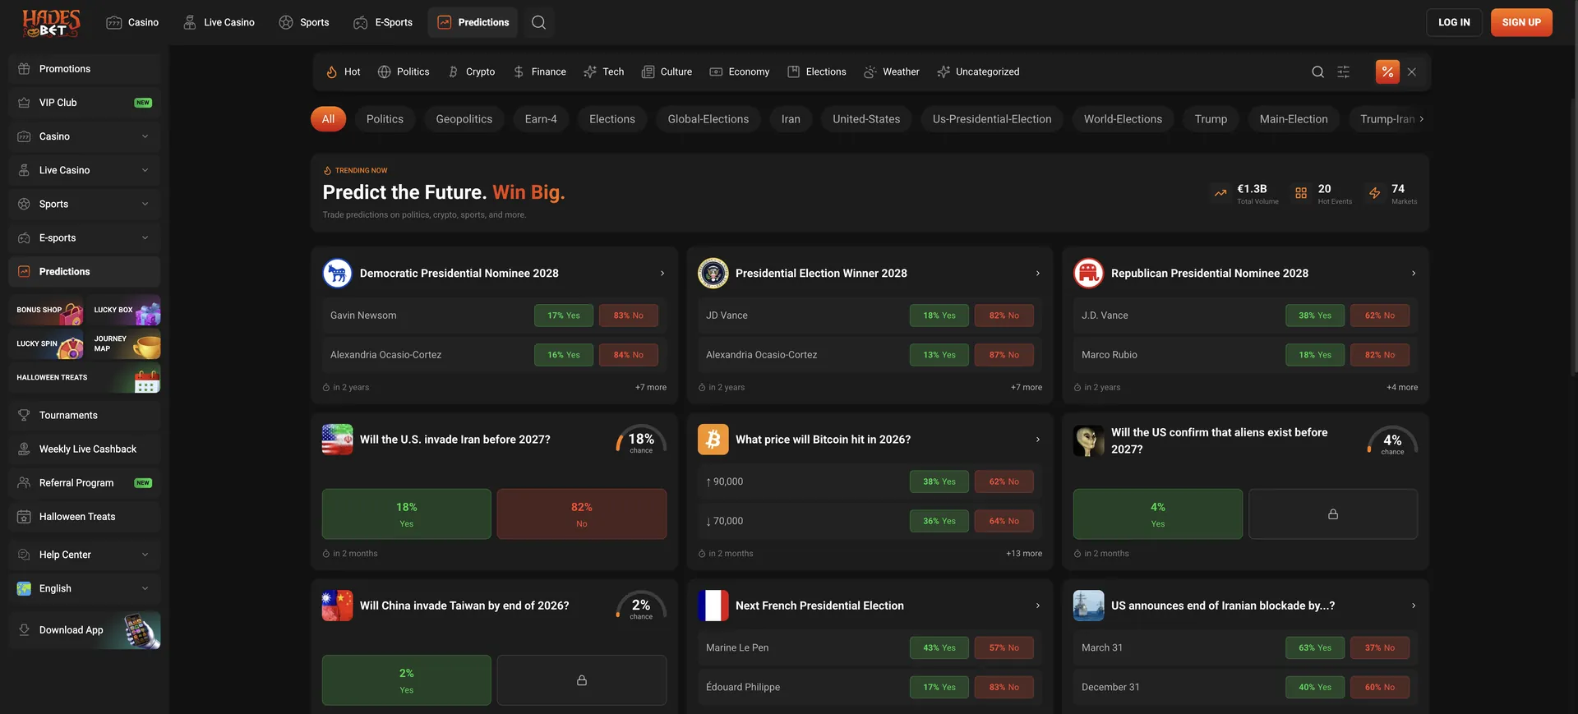Select the Live Casino top navigation tab
Screen dimensions: 1578x714
(219, 22)
